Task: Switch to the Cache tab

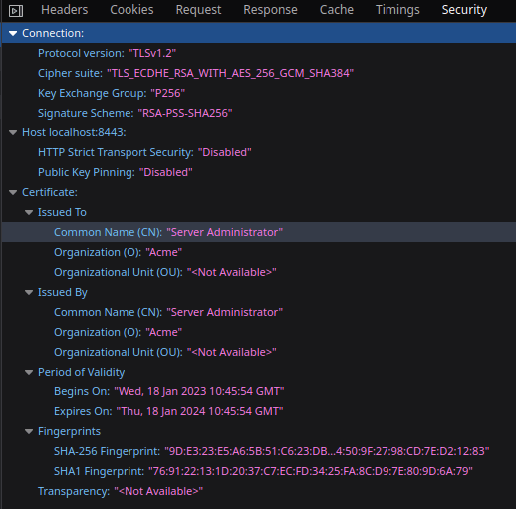Action: [x=337, y=10]
